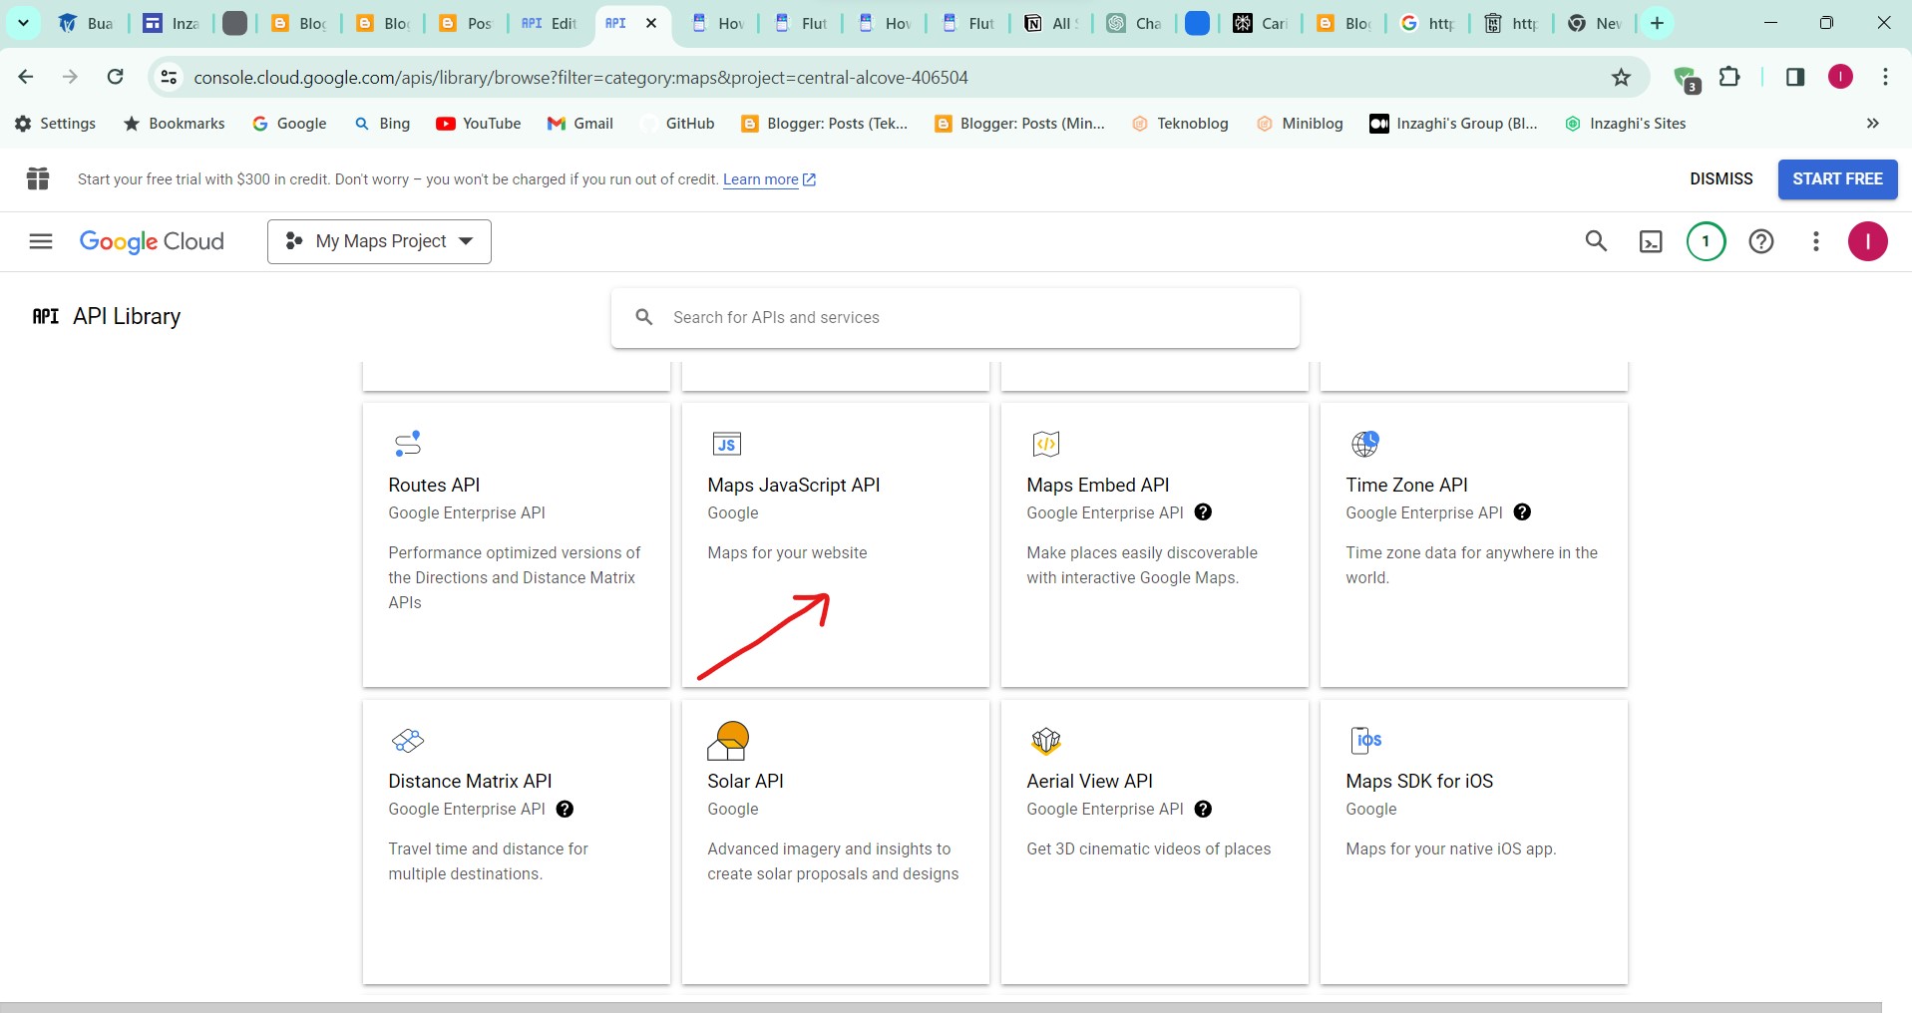Open the Bookmarks folder in bookmark bar
This screenshot has width=1912, height=1013.
[x=174, y=124]
